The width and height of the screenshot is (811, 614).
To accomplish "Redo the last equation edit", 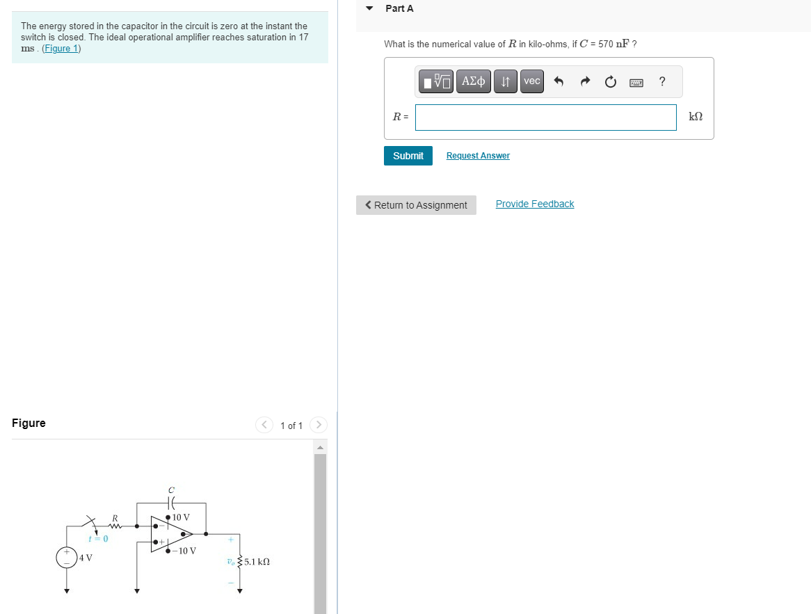I will tap(585, 81).
